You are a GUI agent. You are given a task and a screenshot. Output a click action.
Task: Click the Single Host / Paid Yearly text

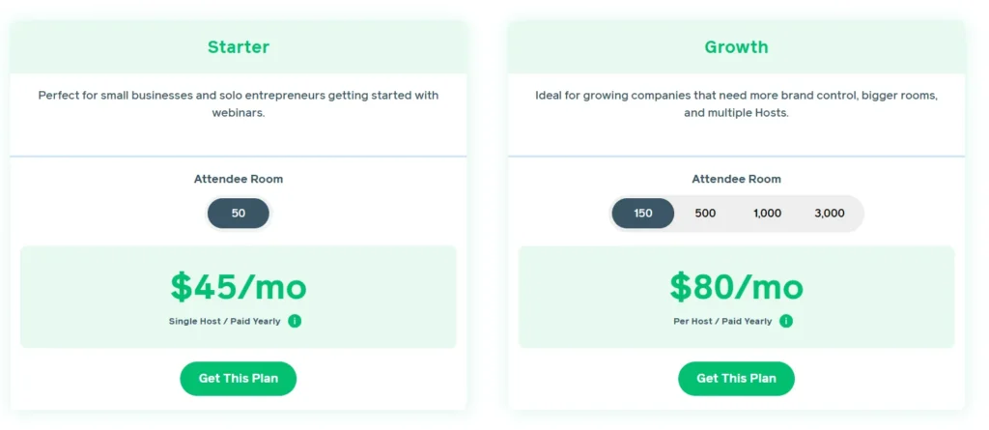(224, 321)
